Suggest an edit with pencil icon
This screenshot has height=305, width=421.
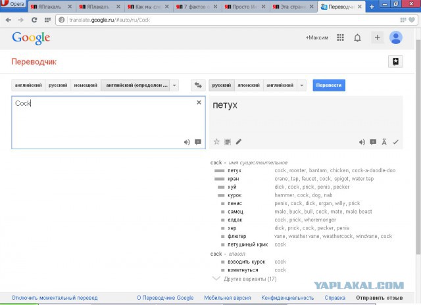tap(239, 141)
